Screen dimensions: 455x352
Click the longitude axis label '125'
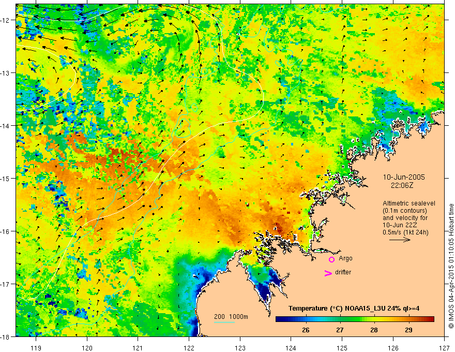[342, 348]
